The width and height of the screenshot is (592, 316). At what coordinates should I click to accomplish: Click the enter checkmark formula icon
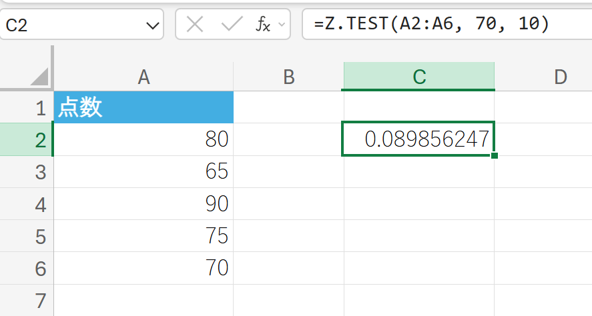231,25
